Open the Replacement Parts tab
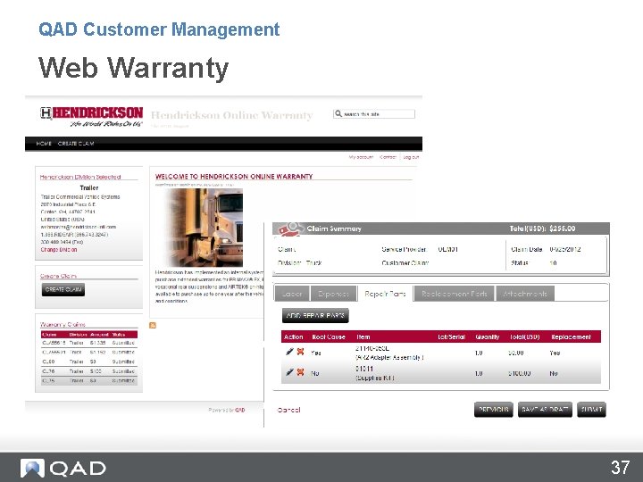Viewport: 643px width, 482px height. pyautogui.click(x=455, y=294)
